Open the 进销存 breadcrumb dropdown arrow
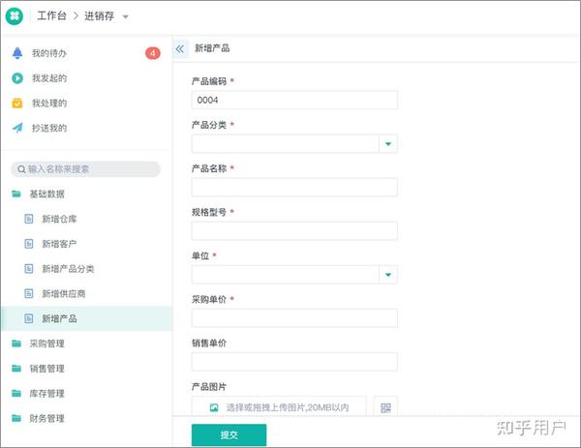581x448 pixels. coord(126,17)
